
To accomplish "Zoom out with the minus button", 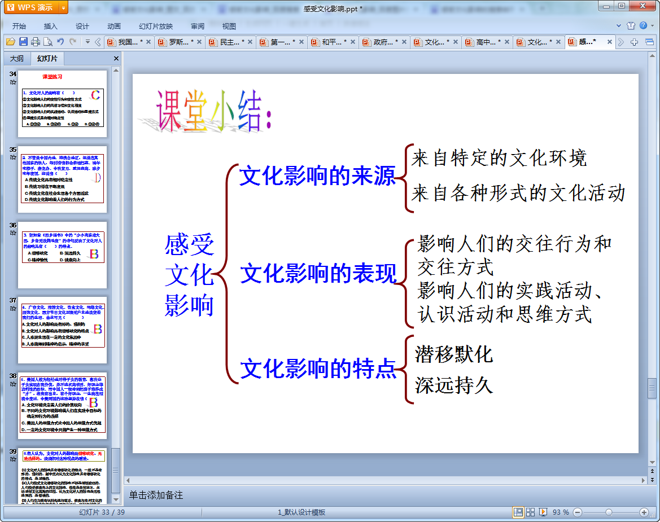I will pyautogui.click(x=578, y=512).
